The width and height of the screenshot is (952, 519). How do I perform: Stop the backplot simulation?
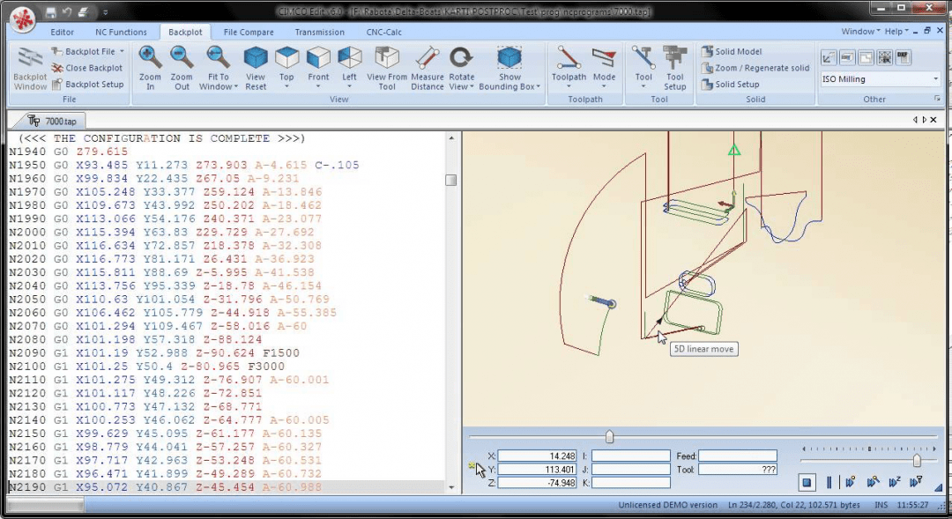[x=807, y=482]
